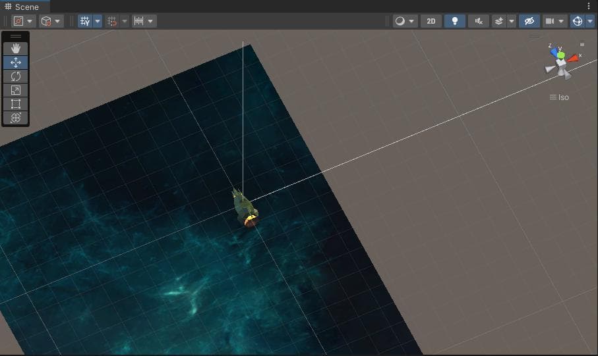
Task: Open scene camera dropdown arrow
Action: (x=561, y=21)
